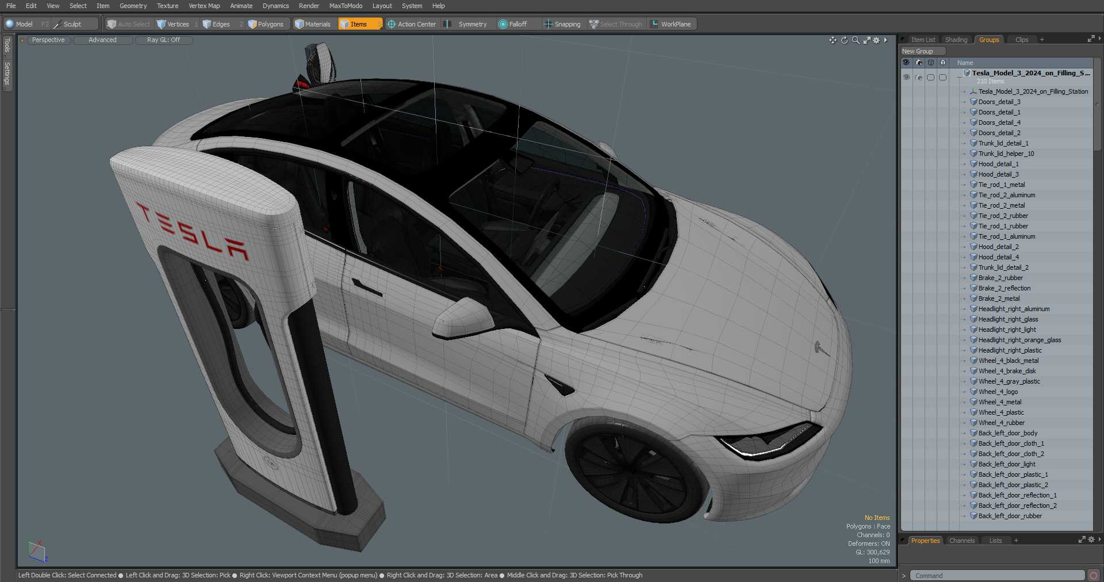Click the selectable column header icon

click(x=943, y=63)
